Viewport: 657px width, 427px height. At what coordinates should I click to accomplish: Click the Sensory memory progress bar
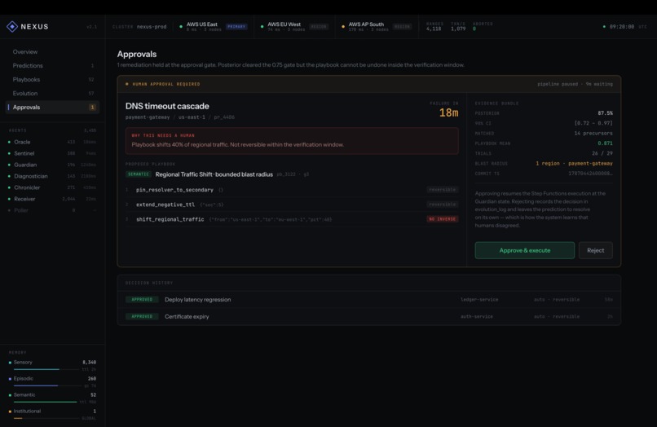pos(46,369)
